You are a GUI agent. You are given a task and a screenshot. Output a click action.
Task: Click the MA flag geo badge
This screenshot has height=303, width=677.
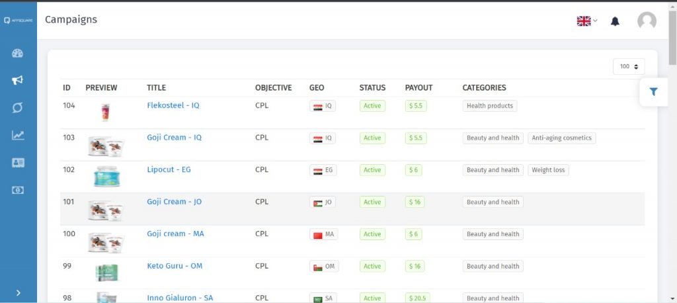tap(324, 234)
